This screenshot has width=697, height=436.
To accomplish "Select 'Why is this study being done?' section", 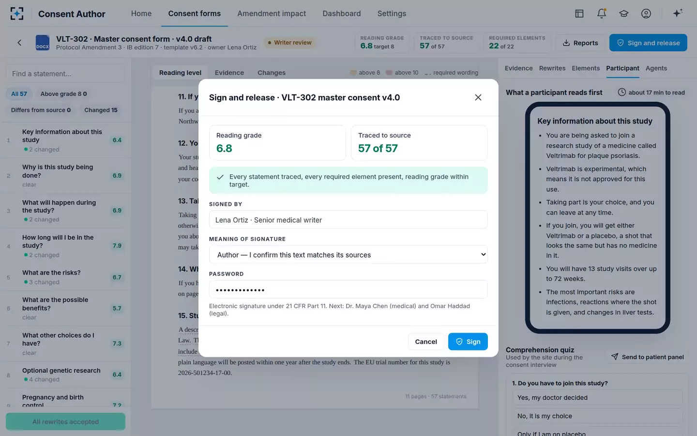I will (65, 175).
